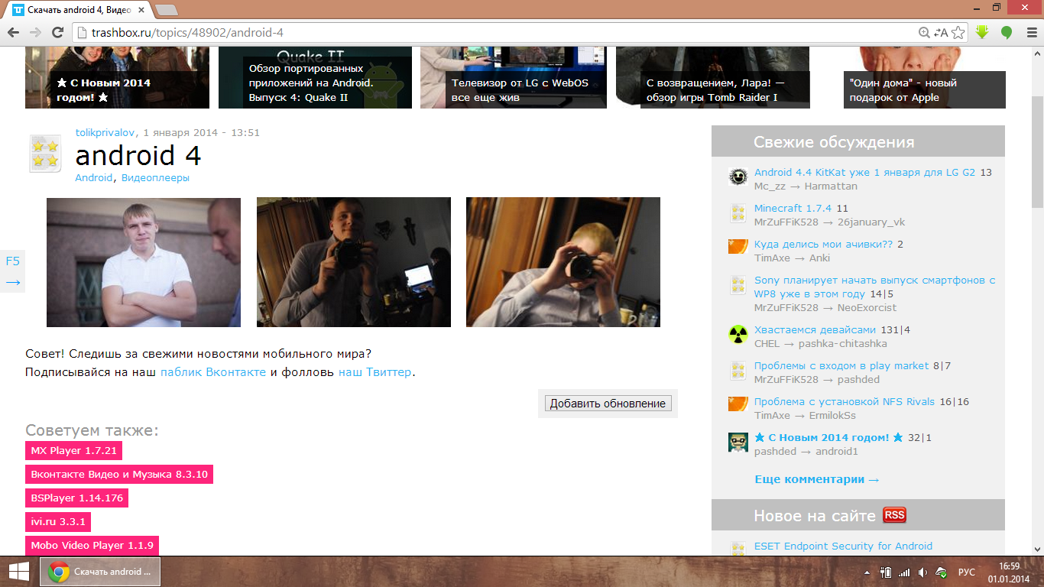Open the BSPlayer 1.14.176 tag
The width and height of the screenshot is (1044, 587).
pyautogui.click(x=76, y=498)
